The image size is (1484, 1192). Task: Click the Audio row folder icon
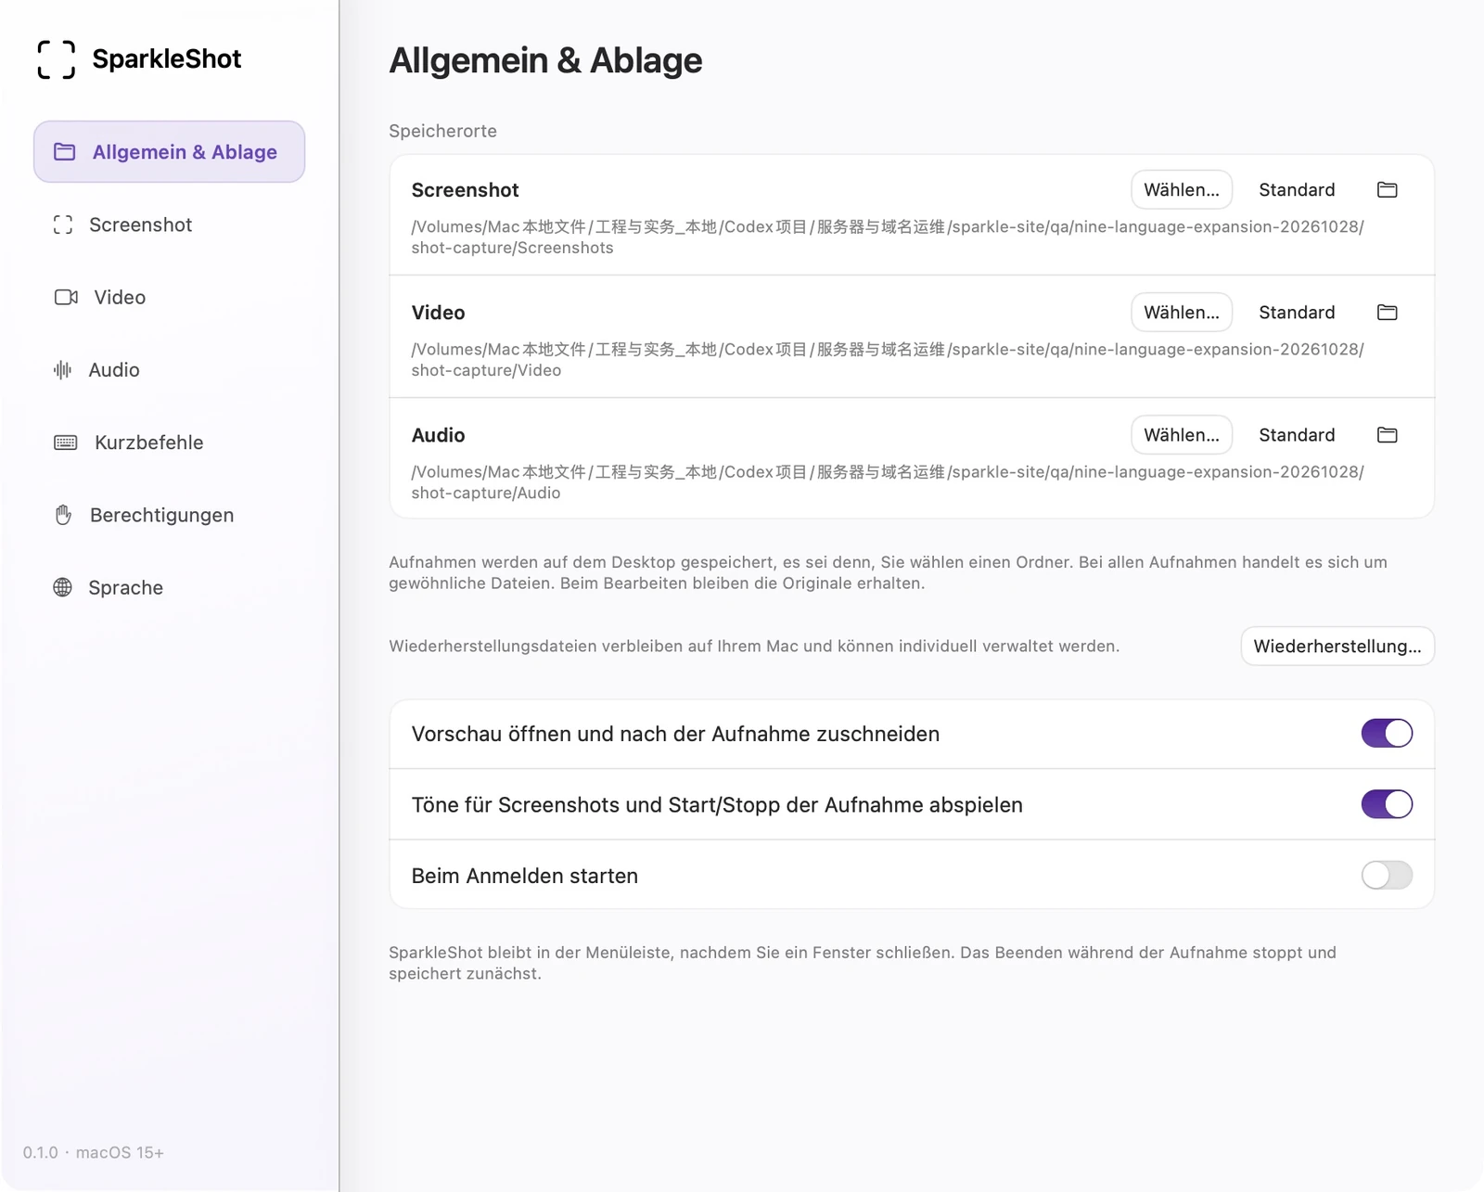(1387, 434)
